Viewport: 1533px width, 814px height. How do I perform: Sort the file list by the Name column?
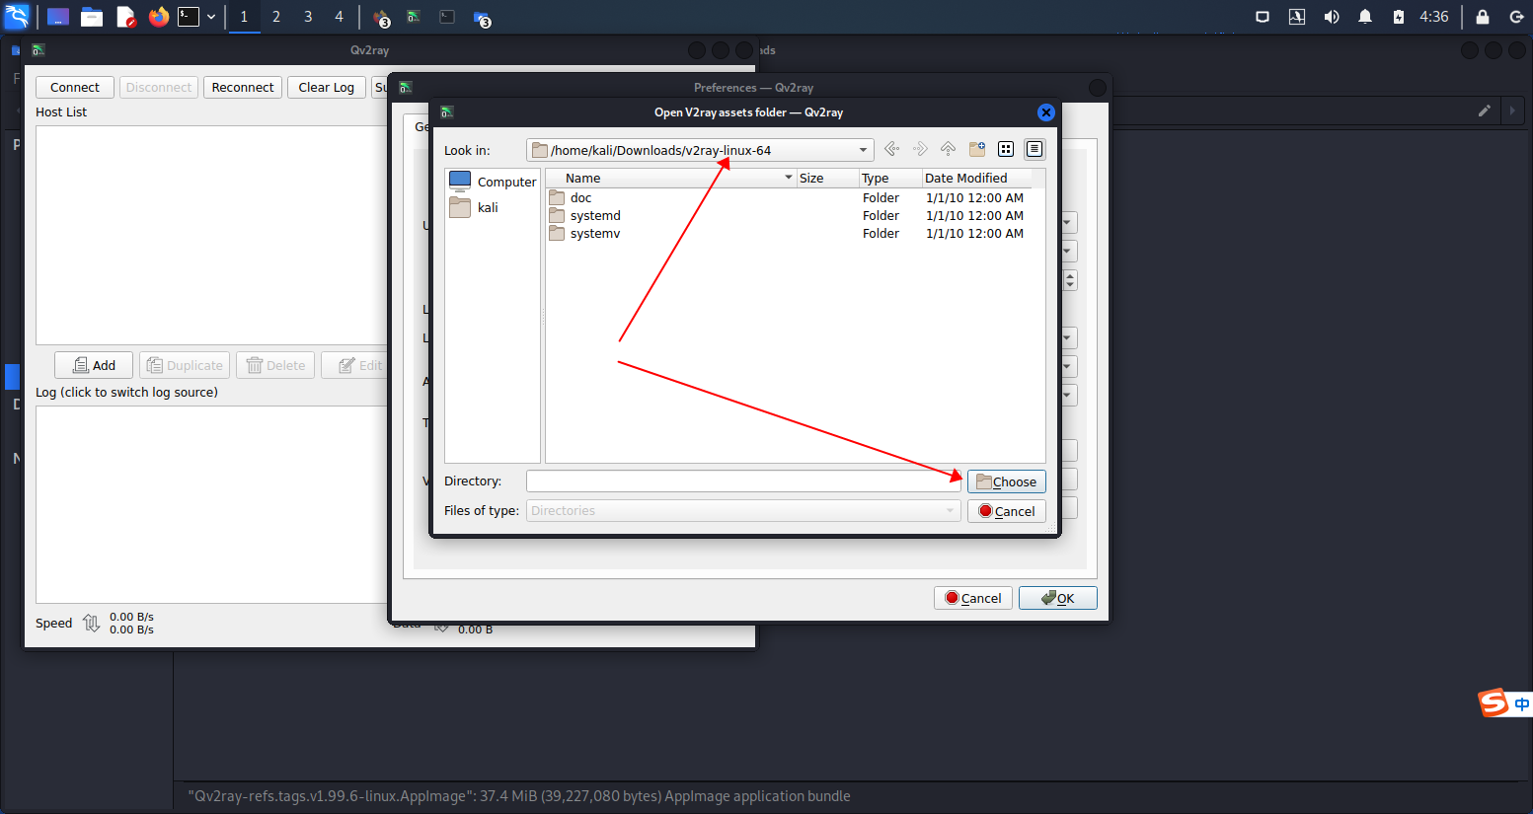click(x=671, y=178)
